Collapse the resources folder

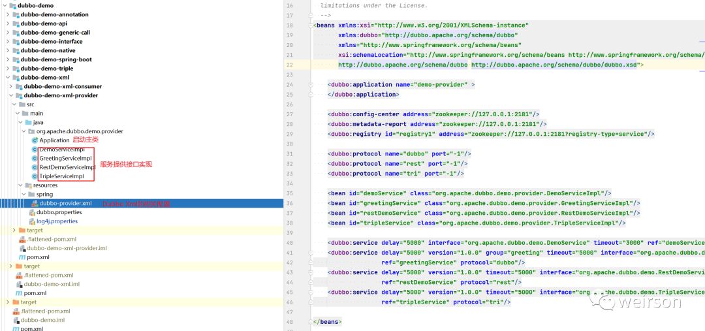20,185
